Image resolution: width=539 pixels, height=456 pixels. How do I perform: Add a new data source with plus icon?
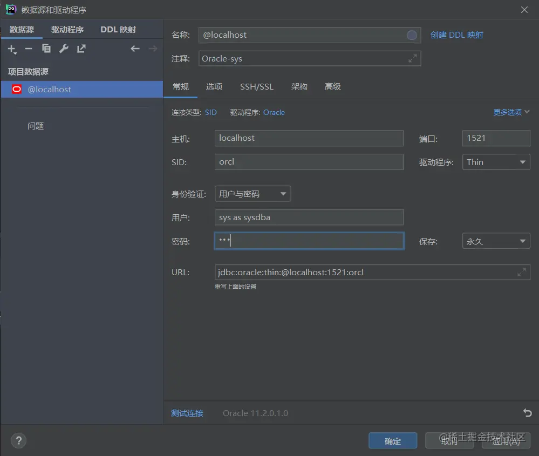12,49
